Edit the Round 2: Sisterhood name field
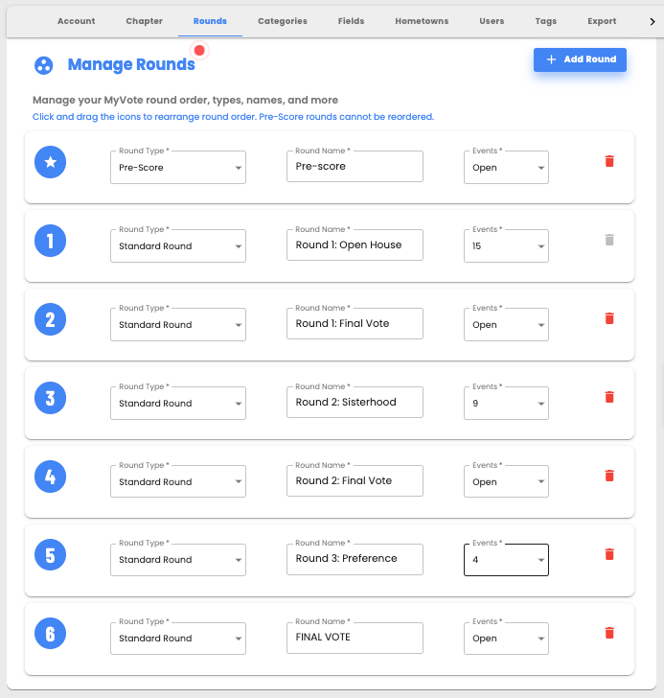Viewport: 664px width, 698px height. (355, 402)
